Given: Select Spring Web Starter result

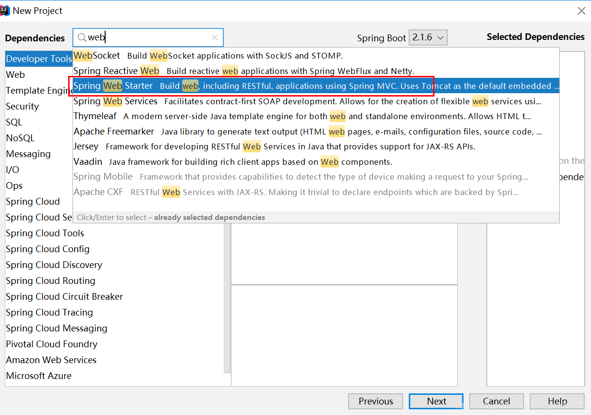Looking at the screenshot, I should point(316,86).
